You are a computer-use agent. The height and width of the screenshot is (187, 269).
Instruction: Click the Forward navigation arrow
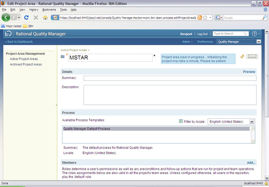(x=14, y=17)
